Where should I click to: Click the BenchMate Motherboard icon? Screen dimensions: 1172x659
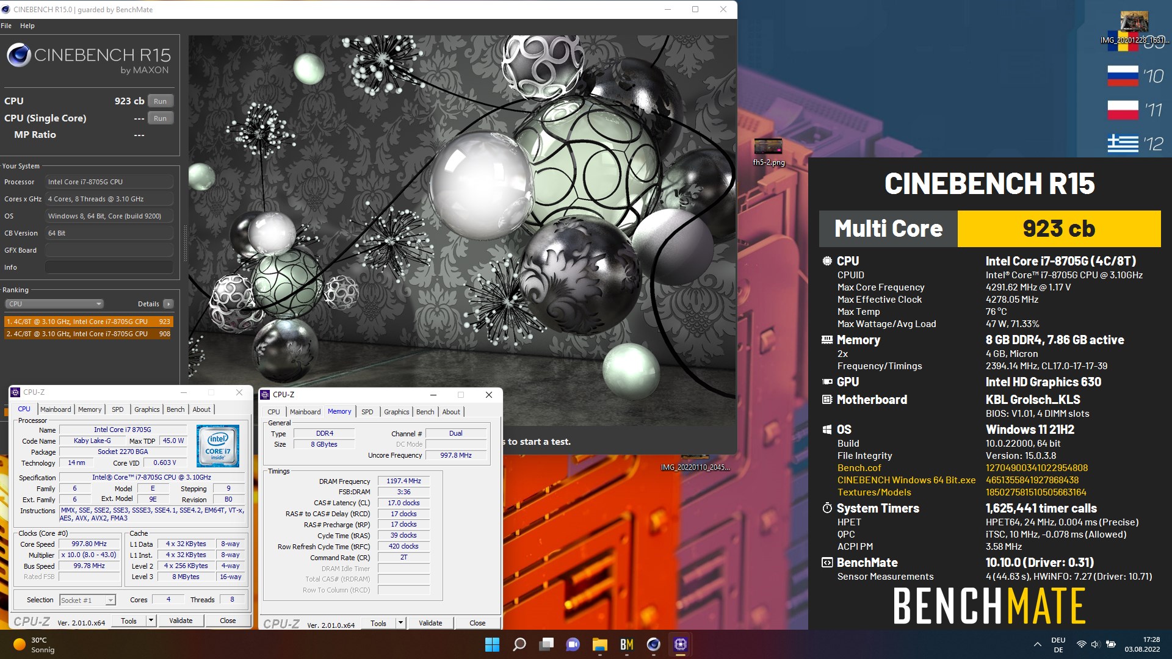click(x=827, y=400)
